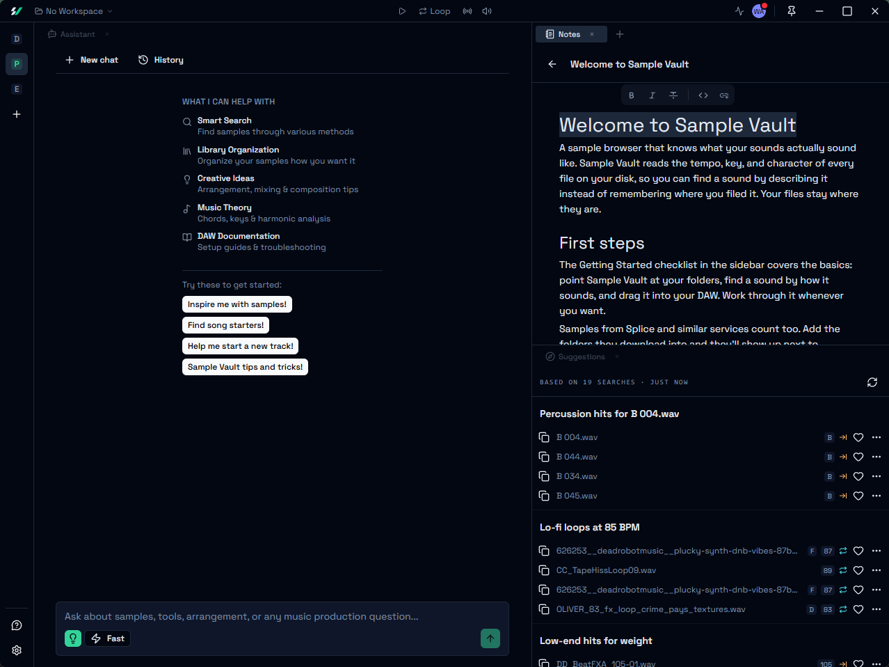Click the loop icon for CC_TapeHissLoop09.wav
The image size is (889, 667).
tap(843, 570)
